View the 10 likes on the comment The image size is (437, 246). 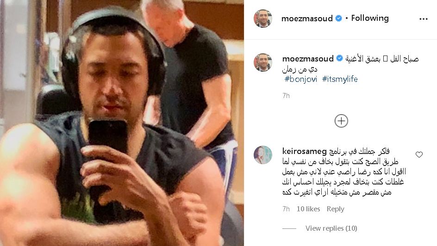pyautogui.click(x=308, y=209)
